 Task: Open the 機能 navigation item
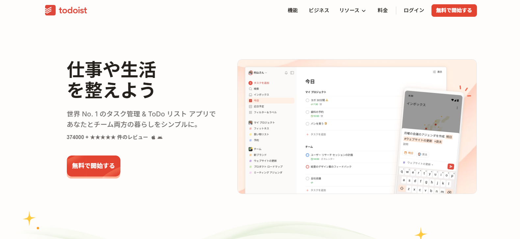pos(293,11)
